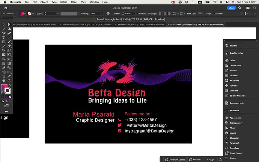Viewport: 259px width, 162px height.
Task: Apply solid Color mode below fill swatch
Action: tap(3, 97)
